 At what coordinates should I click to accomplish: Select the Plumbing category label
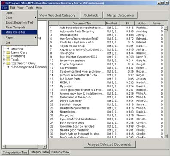click(x=18, y=56)
